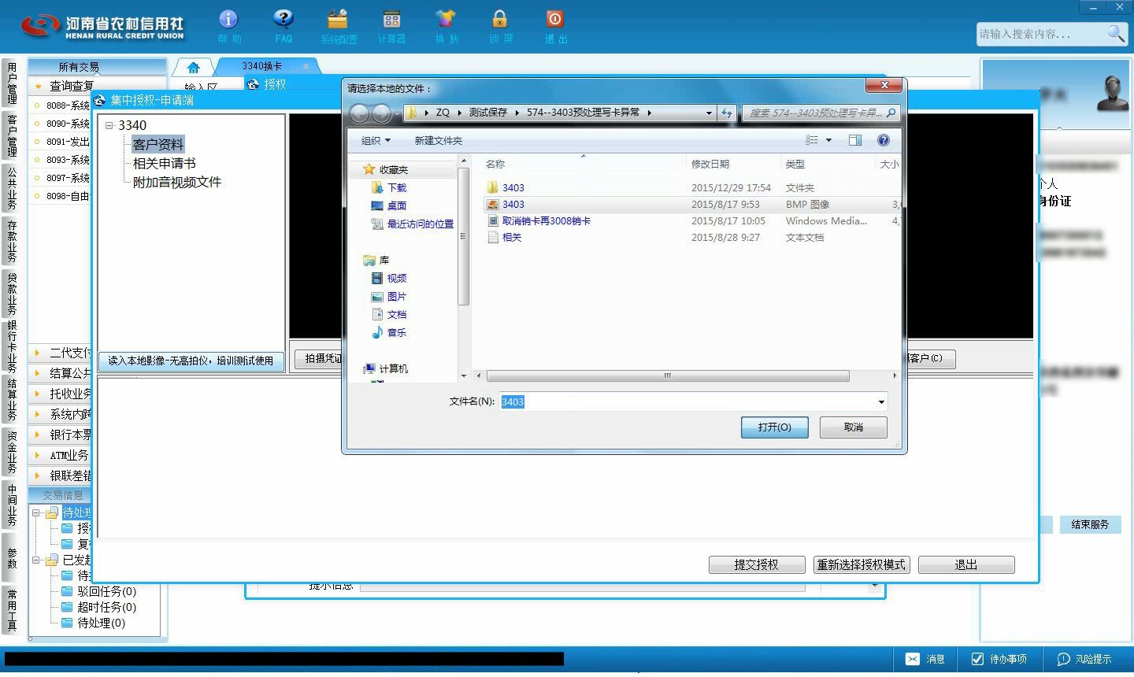Open the Help (帮助) toolbar icon

(x=228, y=26)
